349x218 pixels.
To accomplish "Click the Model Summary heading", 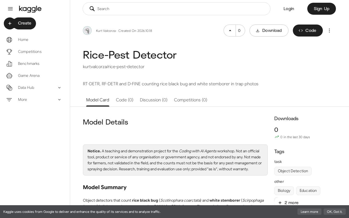I will (105, 187).
